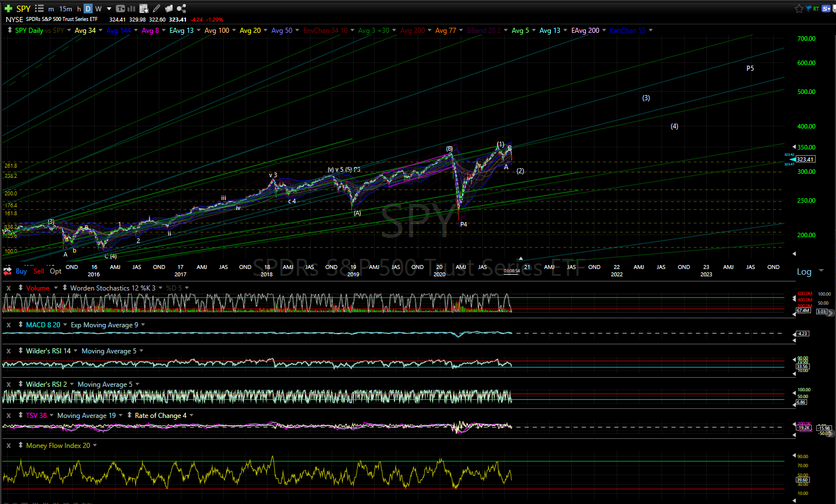Toggle the RT real-time indicator
Viewport: 836px width, 504px height.
(816, 8)
